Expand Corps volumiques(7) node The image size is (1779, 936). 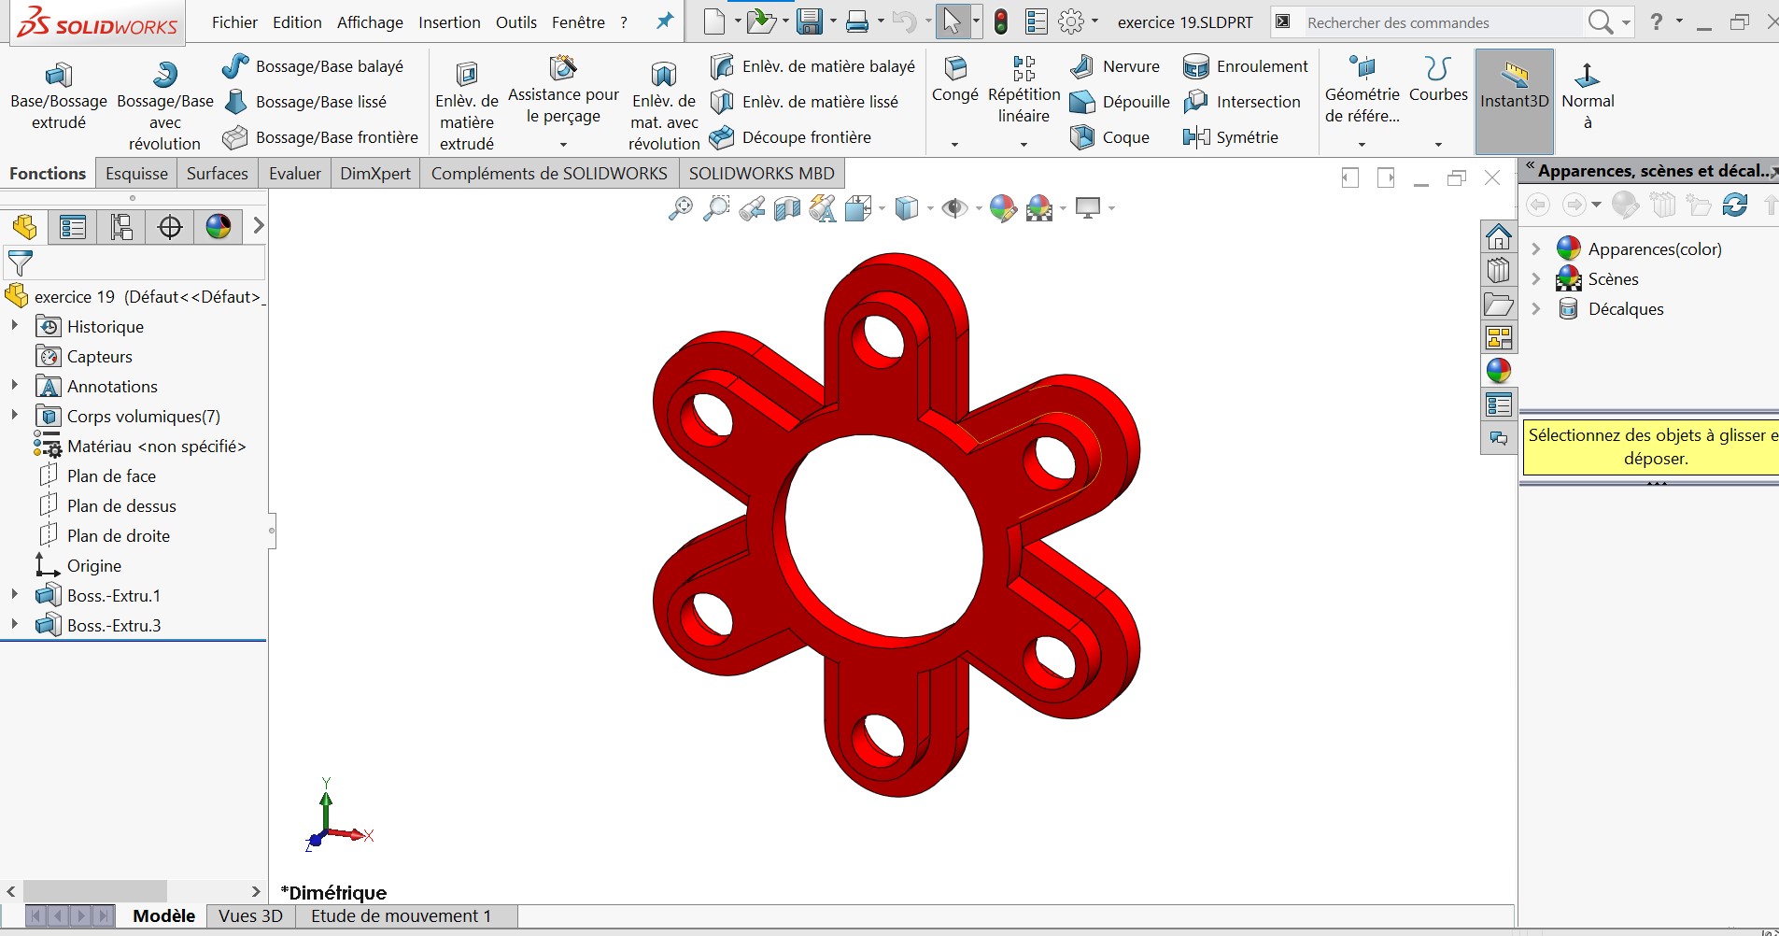point(14,415)
